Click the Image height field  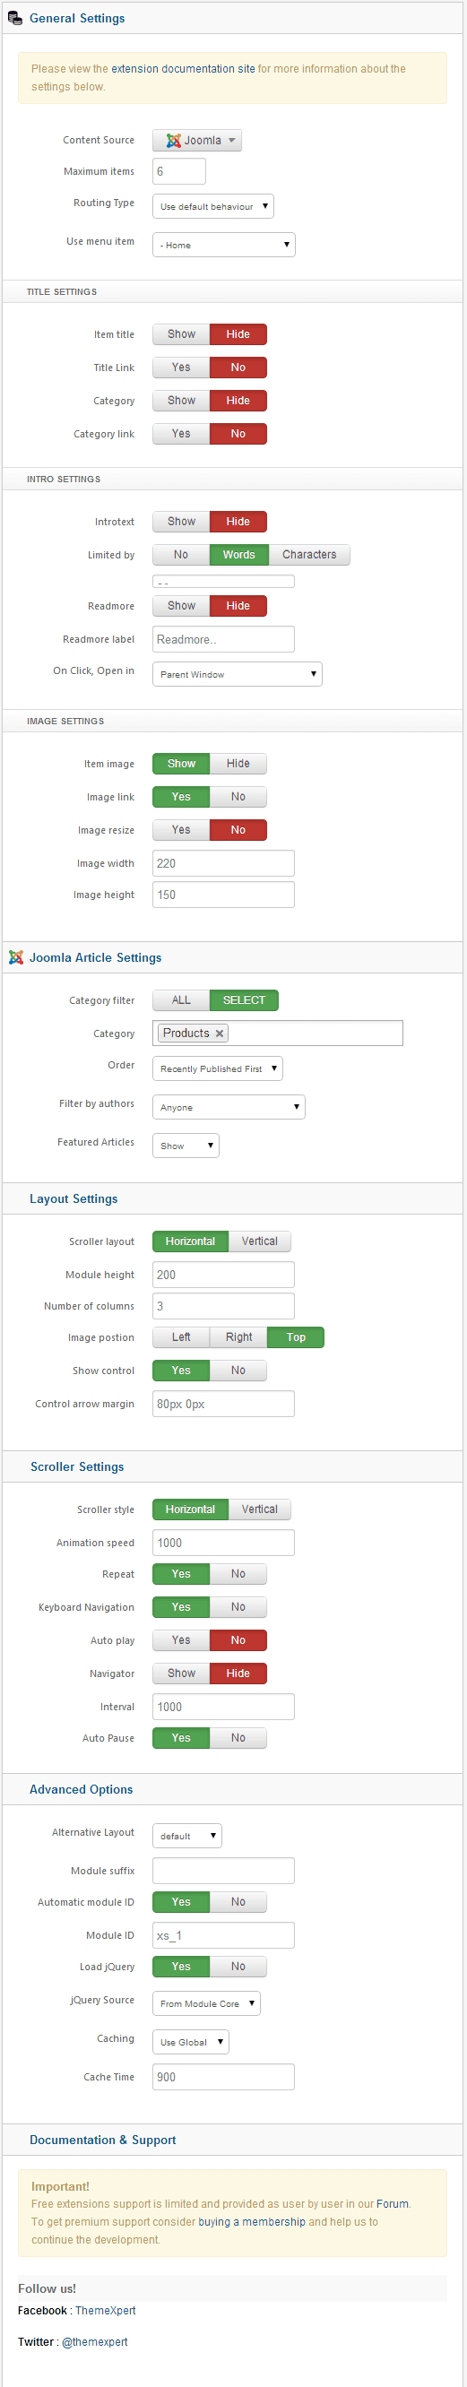click(223, 895)
